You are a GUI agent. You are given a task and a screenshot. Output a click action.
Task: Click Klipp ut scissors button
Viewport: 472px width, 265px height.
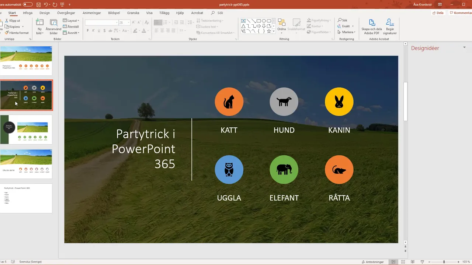click(x=12, y=21)
